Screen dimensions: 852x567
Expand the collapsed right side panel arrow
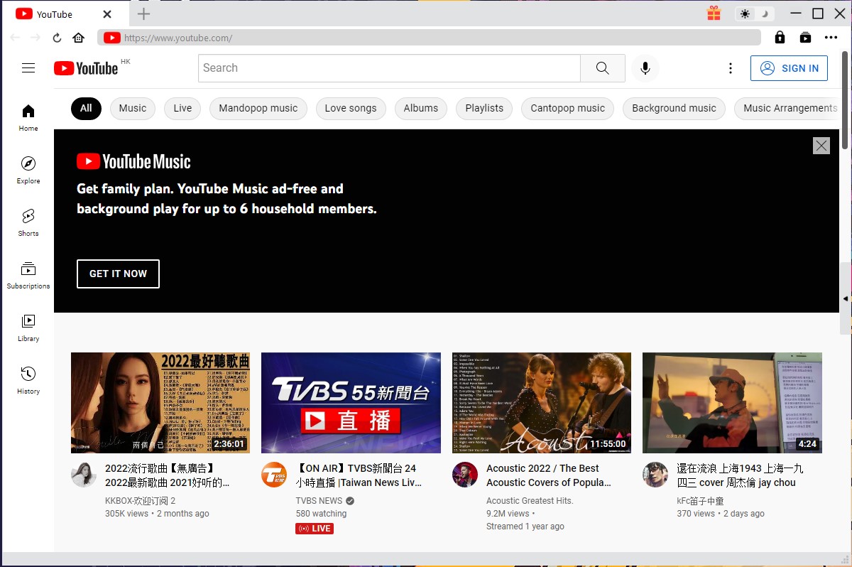pyautogui.click(x=846, y=298)
